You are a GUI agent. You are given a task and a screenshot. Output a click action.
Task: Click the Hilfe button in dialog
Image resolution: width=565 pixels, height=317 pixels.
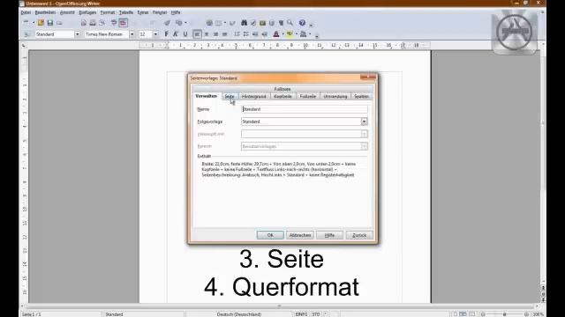(x=329, y=235)
